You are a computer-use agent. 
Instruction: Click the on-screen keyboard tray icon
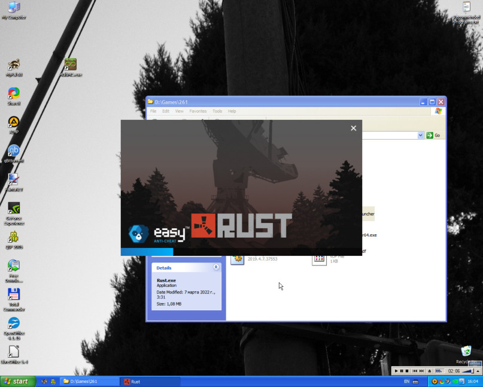[x=415, y=382]
